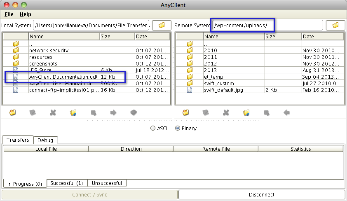Click the Remote File column header

[x=216, y=149]
